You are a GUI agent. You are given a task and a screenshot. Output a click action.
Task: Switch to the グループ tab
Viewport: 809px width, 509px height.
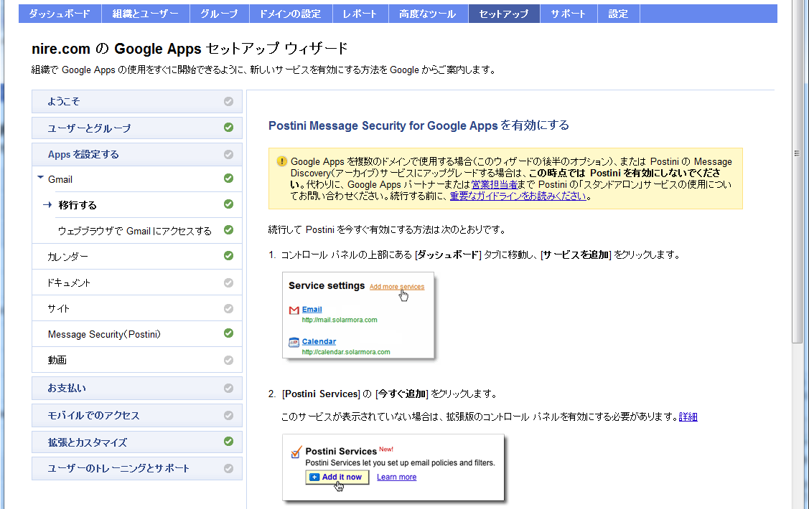click(x=219, y=14)
